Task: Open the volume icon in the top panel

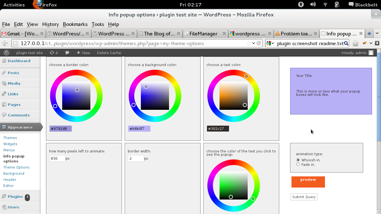Action: click(313, 4)
